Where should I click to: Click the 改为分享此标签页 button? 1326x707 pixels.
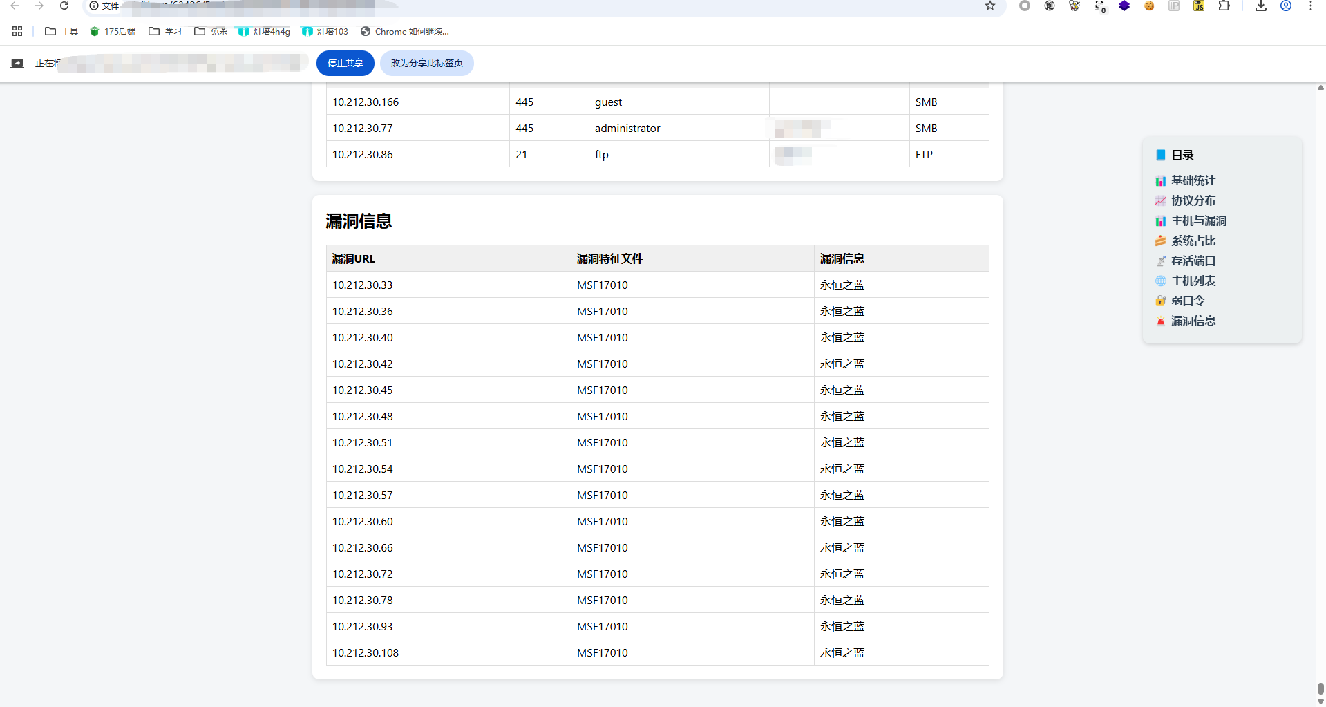pyautogui.click(x=426, y=63)
